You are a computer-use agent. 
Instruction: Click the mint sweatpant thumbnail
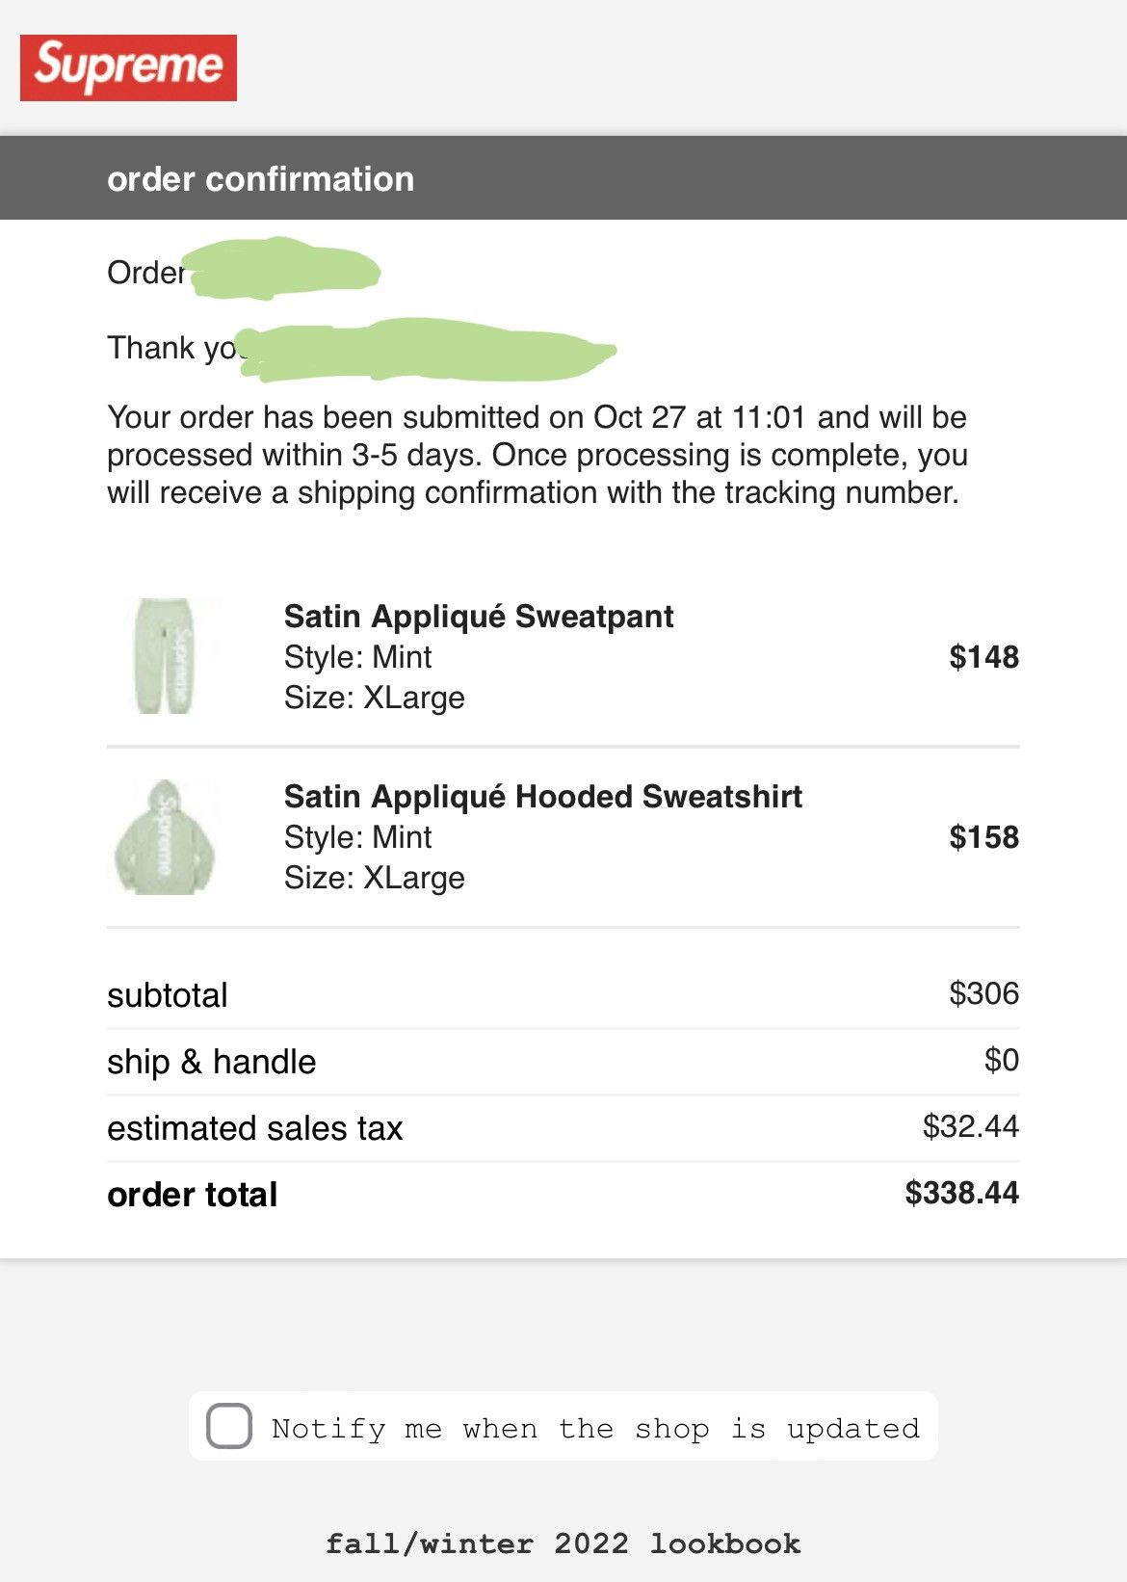pyautogui.click(x=164, y=656)
